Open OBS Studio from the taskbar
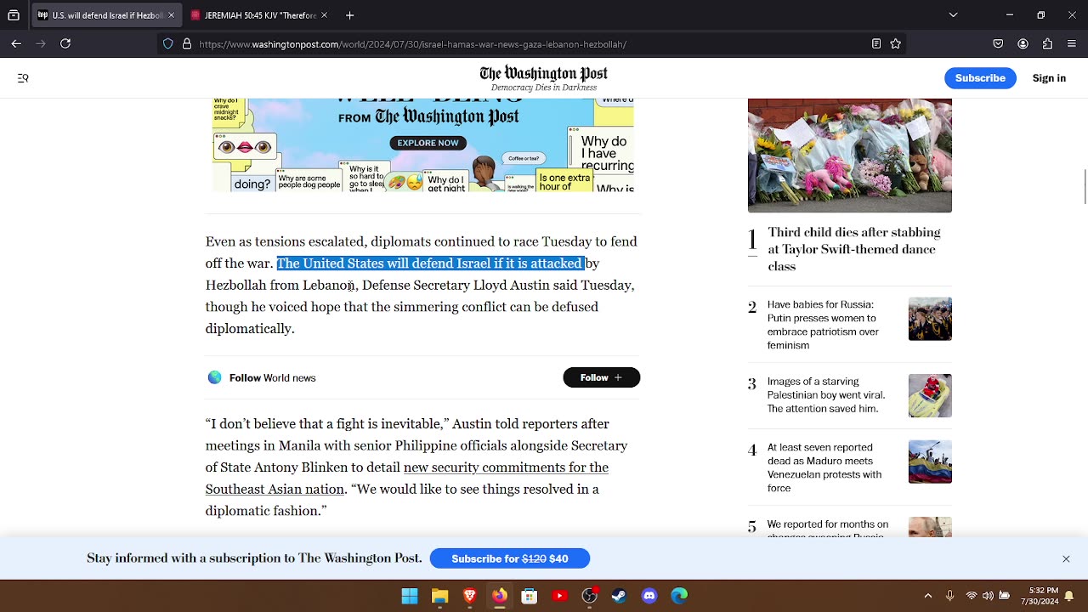 589,596
